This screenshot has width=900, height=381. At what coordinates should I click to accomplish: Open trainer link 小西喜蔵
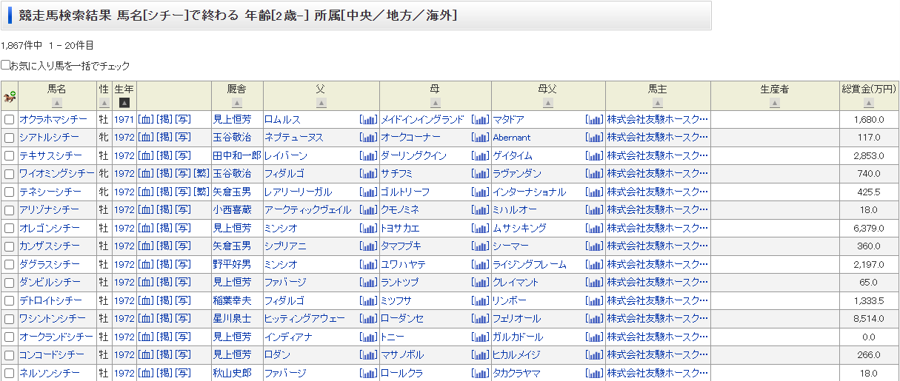(232, 210)
